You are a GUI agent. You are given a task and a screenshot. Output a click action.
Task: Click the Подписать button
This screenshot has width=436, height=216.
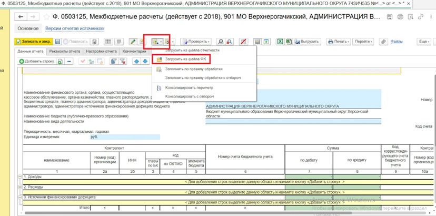(x=76, y=42)
